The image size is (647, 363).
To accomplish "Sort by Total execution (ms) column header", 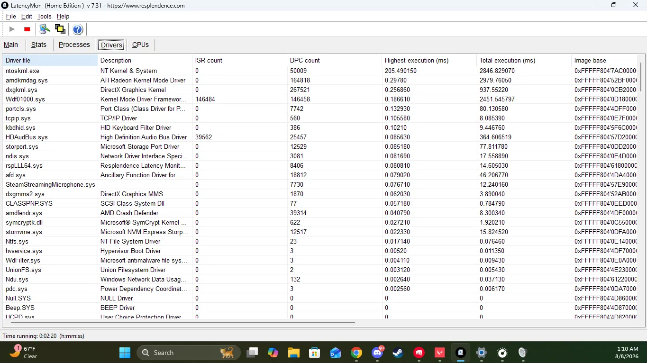I will point(524,60).
